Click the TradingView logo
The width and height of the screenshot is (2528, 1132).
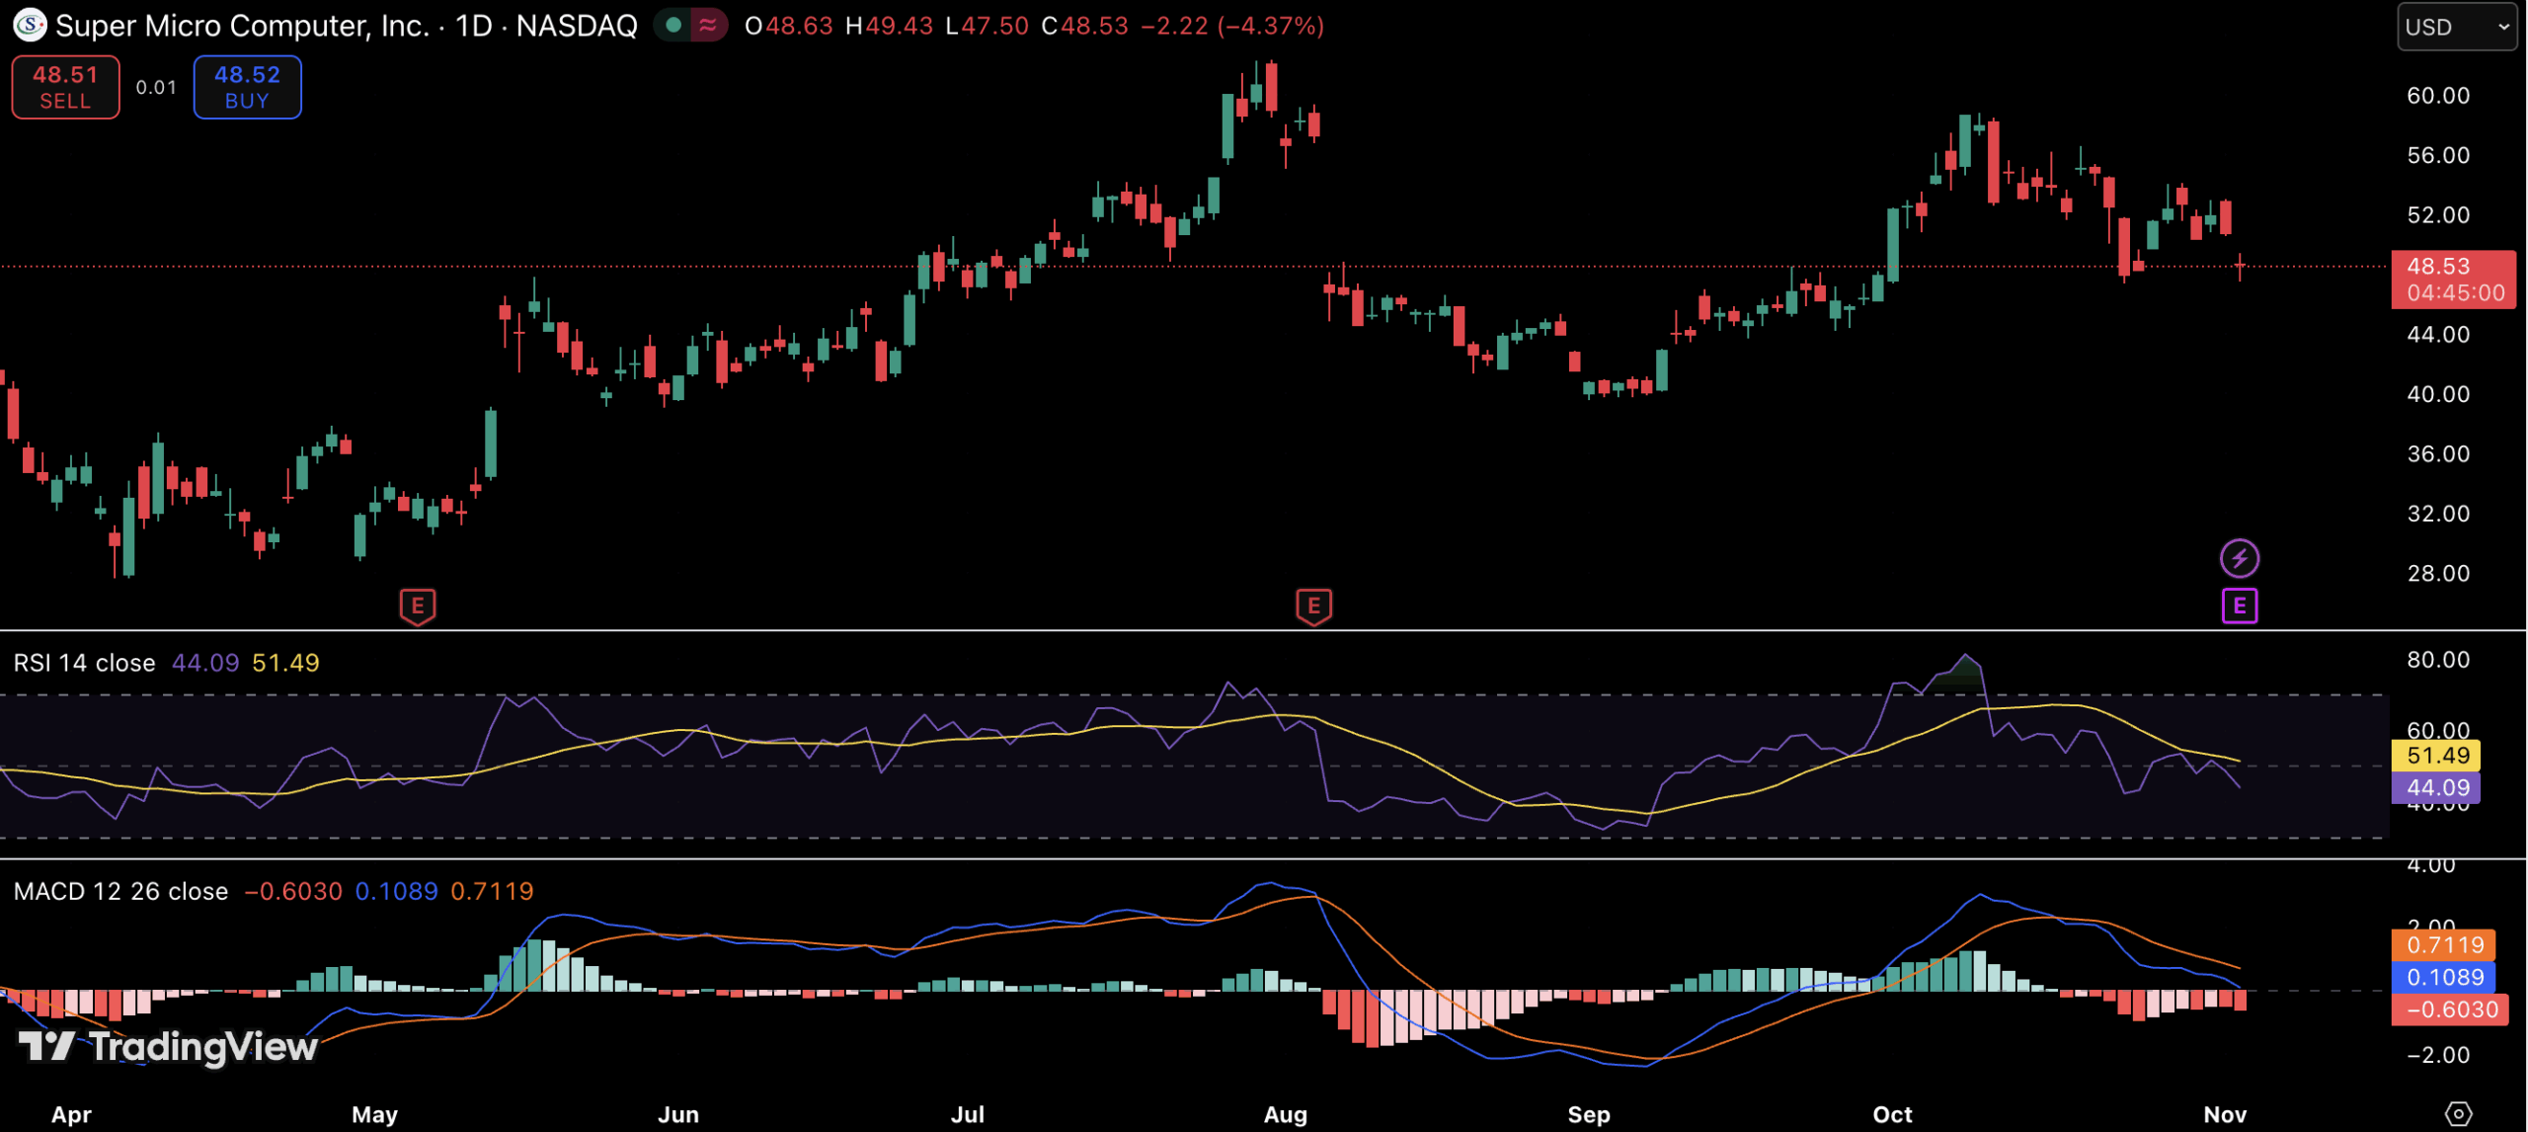pyautogui.click(x=168, y=1046)
